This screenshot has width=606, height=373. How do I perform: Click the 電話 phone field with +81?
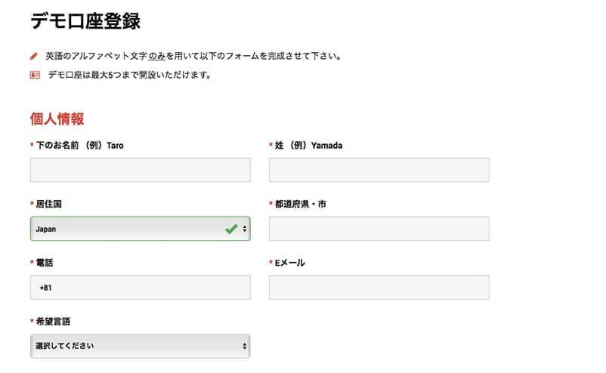tap(141, 287)
